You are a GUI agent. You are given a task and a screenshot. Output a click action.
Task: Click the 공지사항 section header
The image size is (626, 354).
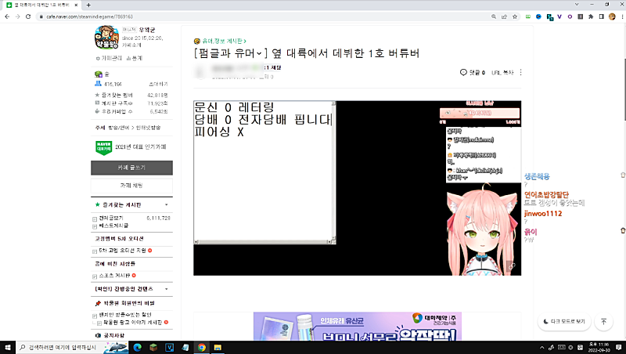click(x=114, y=336)
